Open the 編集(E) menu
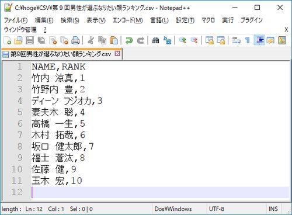Viewport: 292px width, 215px height. [44, 20]
